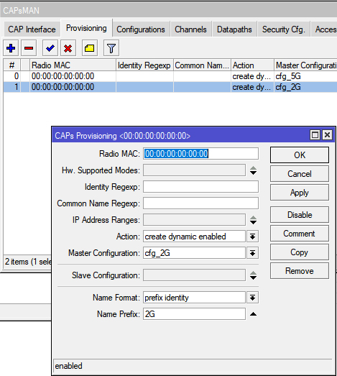Open the filter funnel icon

tap(111, 48)
